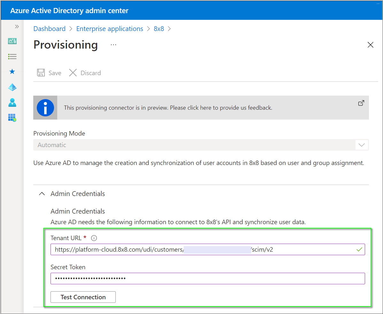
Task: Expand the left sidebar with double chevron
Action: 17,27
